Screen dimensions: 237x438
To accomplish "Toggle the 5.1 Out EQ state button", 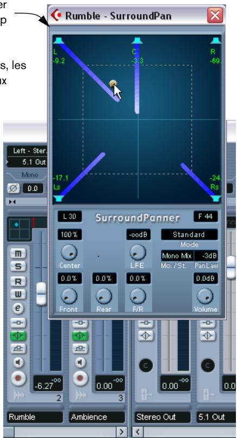I will [x=207, y=335].
